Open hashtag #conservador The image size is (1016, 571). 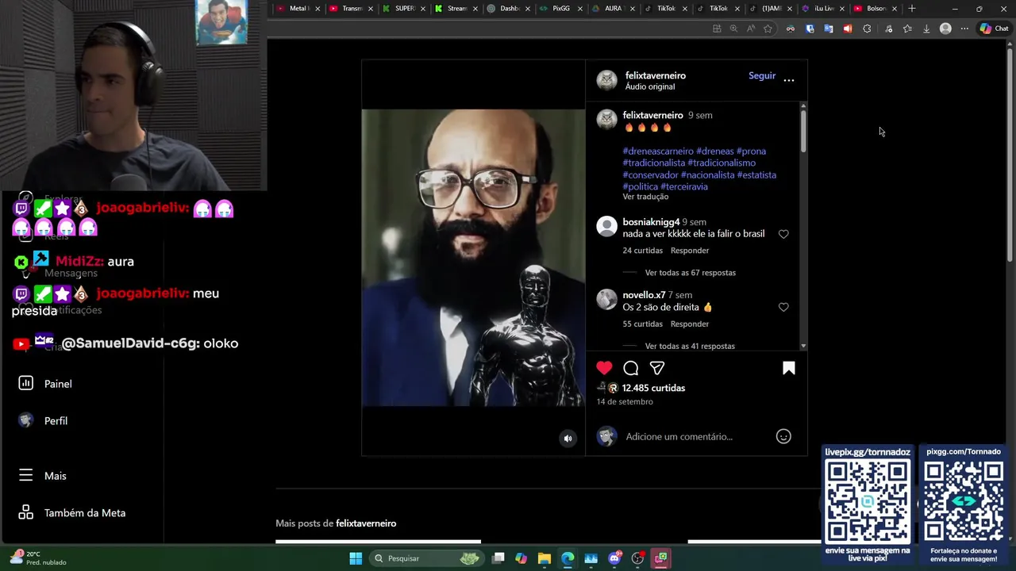point(651,174)
